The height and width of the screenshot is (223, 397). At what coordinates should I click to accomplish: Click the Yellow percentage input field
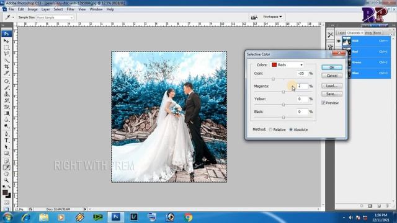pos(301,99)
